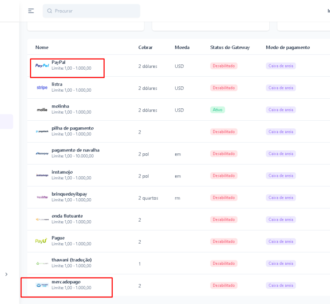Click the Mercado Pago logo icon
330x304 pixels.
42,285
